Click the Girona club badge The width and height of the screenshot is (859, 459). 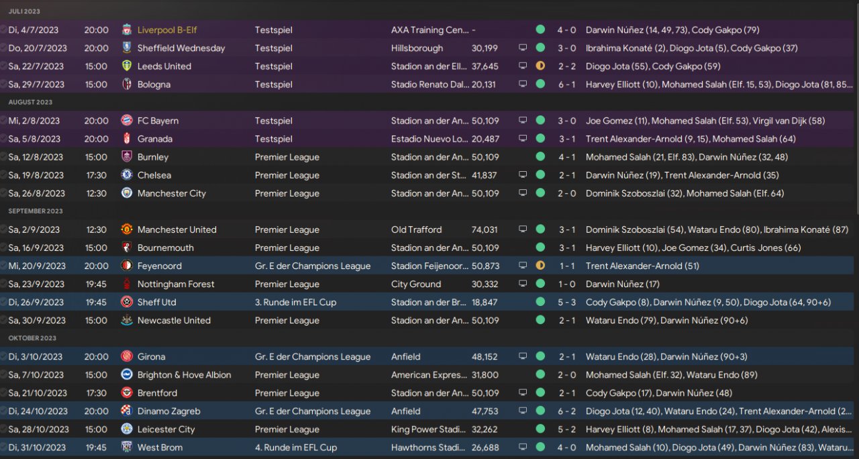pos(127,356)
